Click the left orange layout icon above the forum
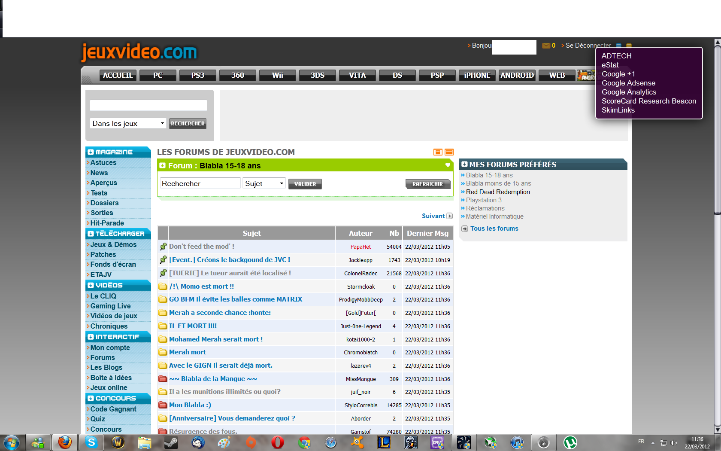 click(438, 152)
